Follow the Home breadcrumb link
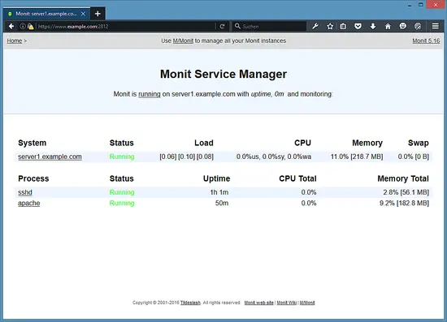Image resolution: width=447 pixels, height=322 pixels. coord(15,41)
